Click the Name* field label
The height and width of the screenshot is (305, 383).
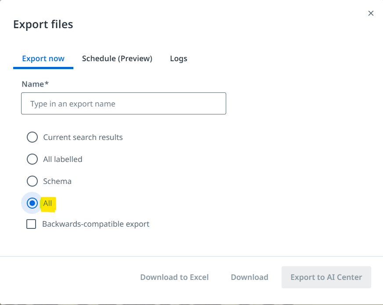(35, 84)
